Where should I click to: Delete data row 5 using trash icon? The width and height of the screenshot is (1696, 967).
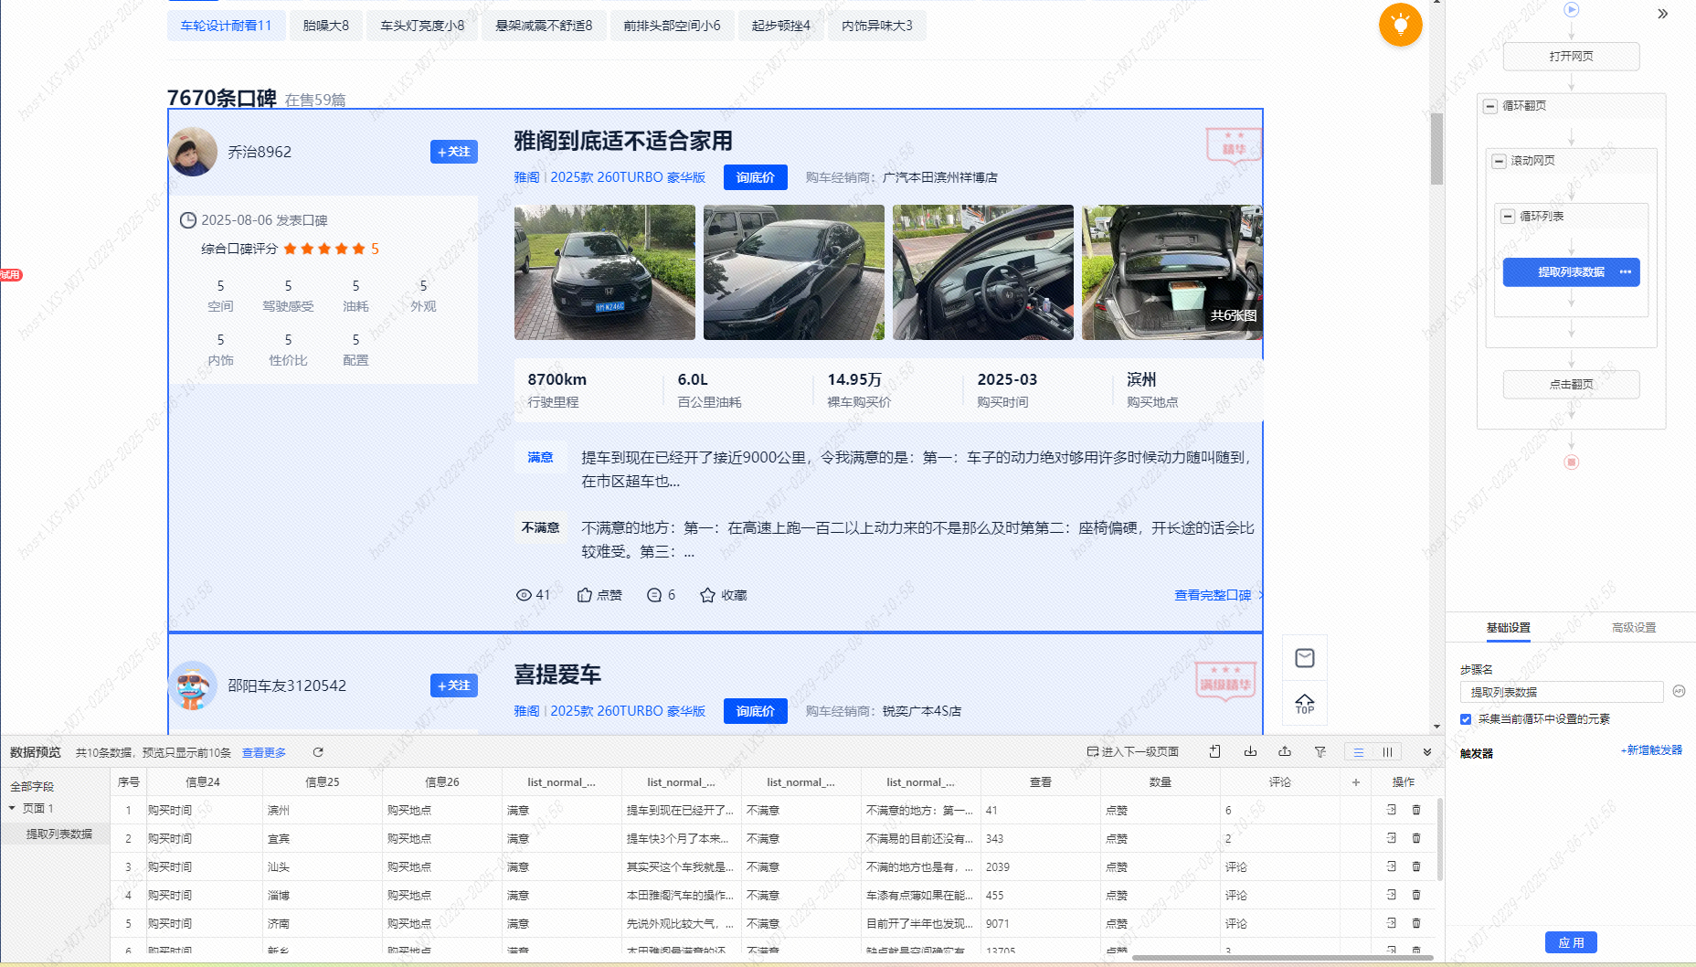[x=1416, y=923]
